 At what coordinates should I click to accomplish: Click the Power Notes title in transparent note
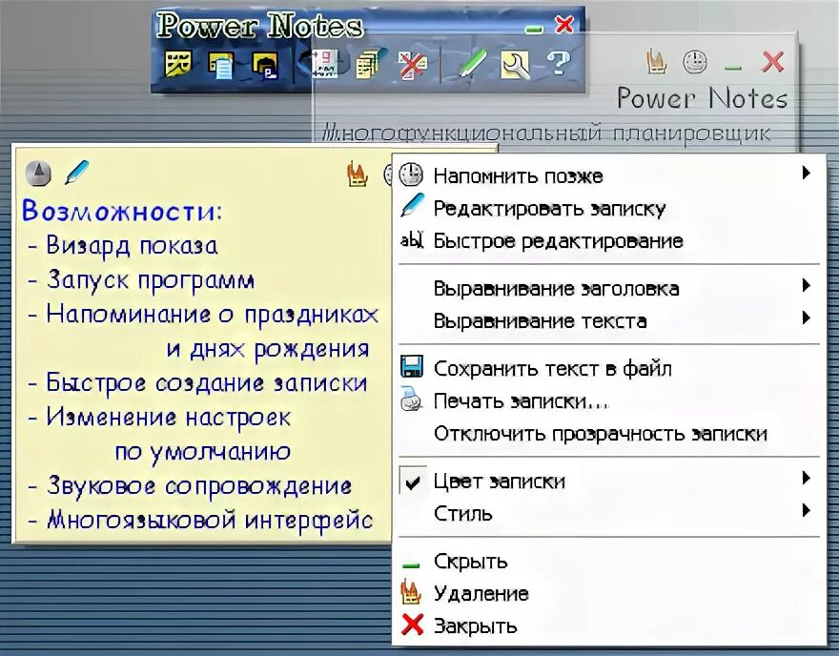(x=702, y=98)
